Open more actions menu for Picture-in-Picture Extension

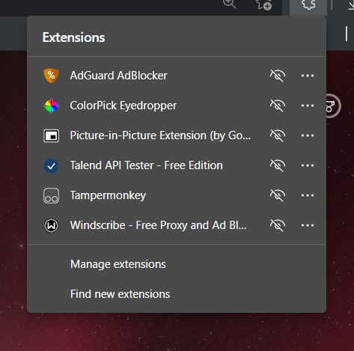[x=308, y=135]
